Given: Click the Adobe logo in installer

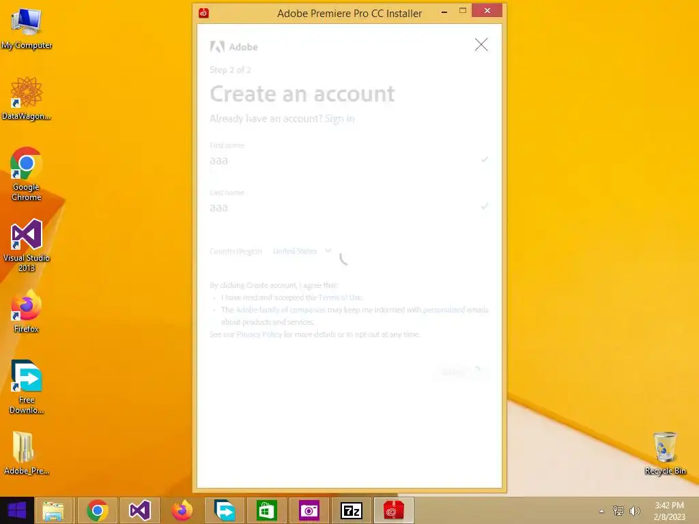Looking at the screenshot, I should [234, 46].
